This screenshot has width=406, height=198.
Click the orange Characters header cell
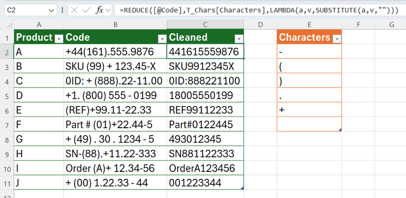click(x=309, y=37)
